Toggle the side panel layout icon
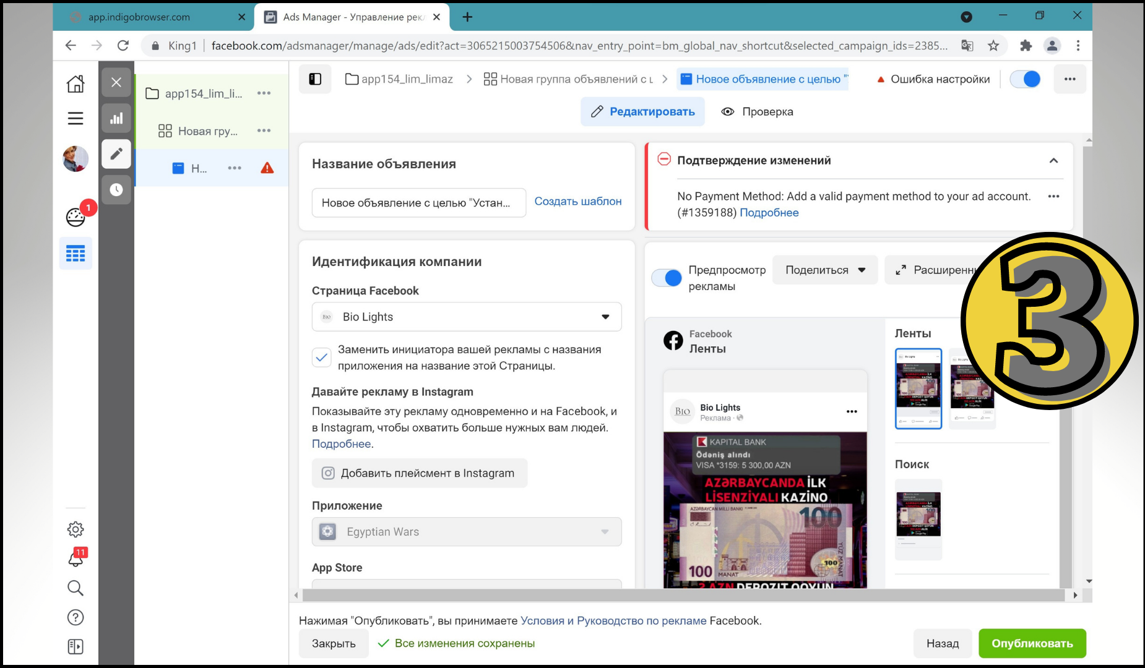Viewport: 1145px width, 668px height. [315, 79]
